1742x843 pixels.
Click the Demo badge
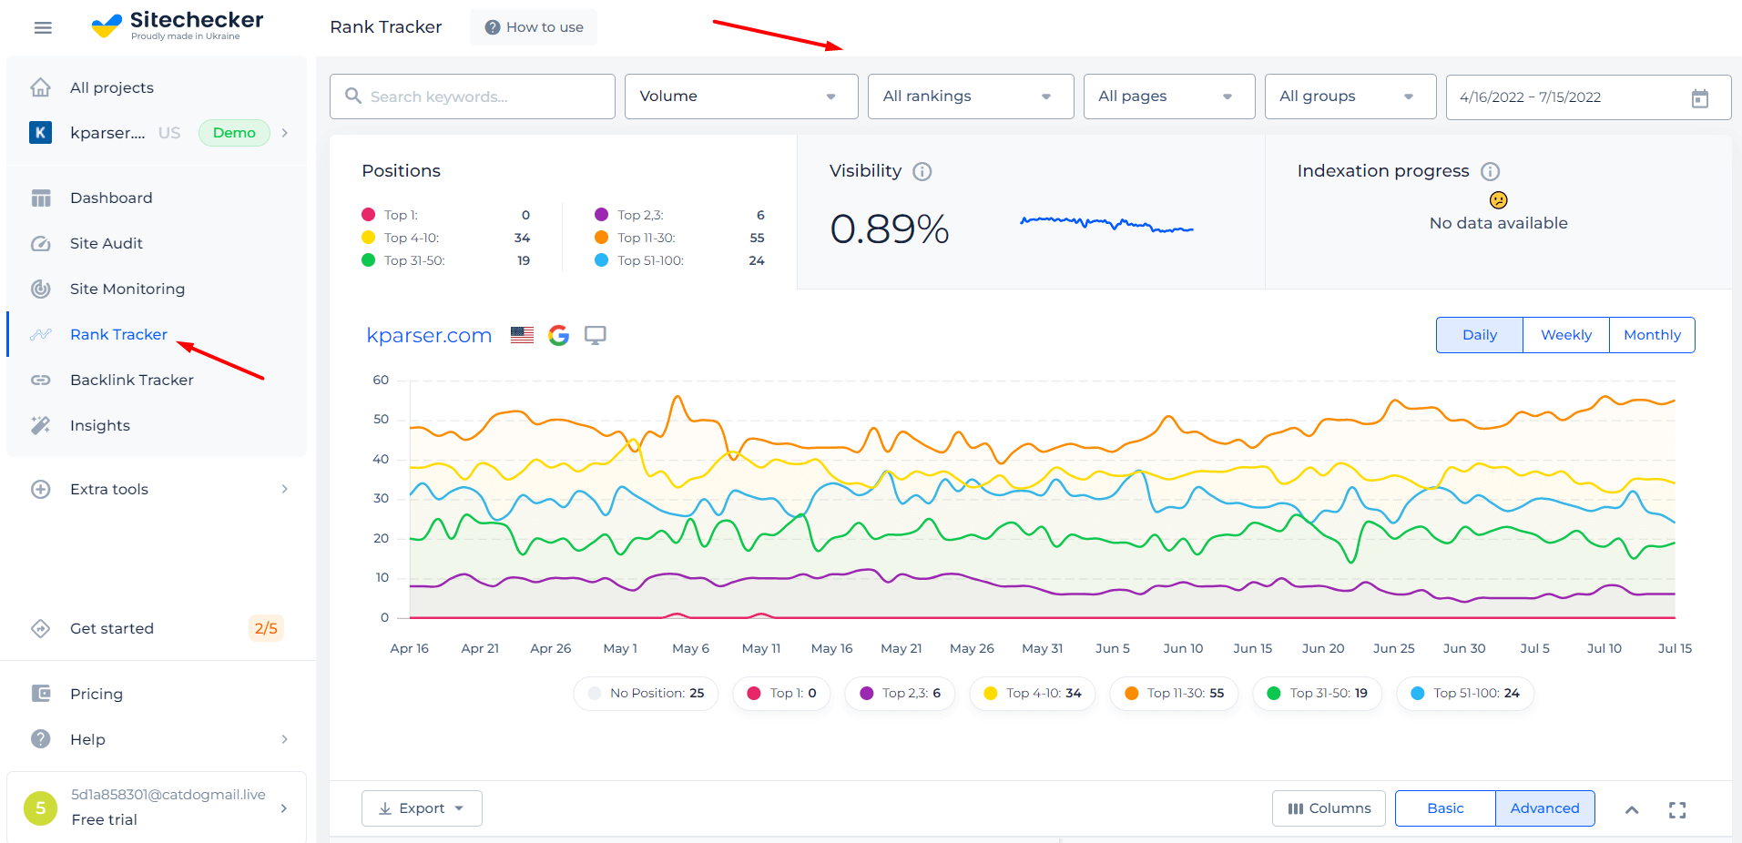[234, 133]
